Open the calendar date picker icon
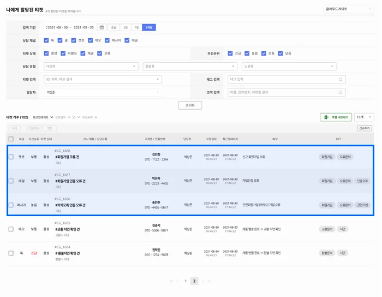 tap(101, 27)
